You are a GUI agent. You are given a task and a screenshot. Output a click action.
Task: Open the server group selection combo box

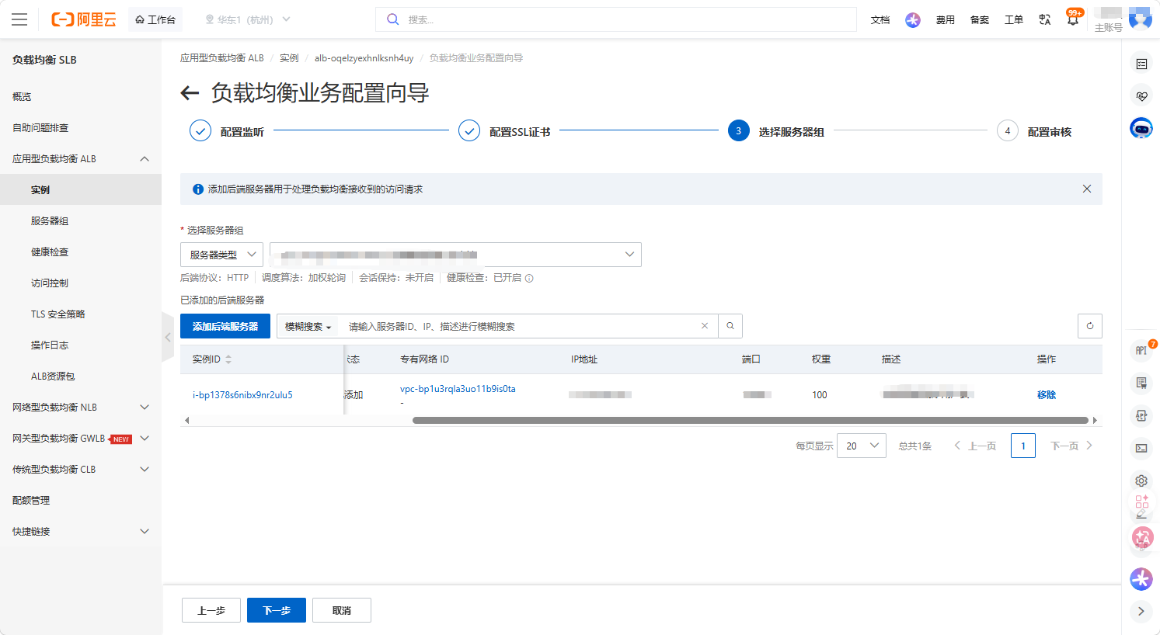[x=455, y=255]
